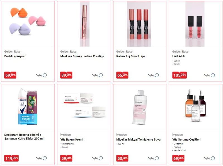Select Paylaş circle for Kalem Ruj Smart Lips
223x166 pixels.
(x=157, y=75)
